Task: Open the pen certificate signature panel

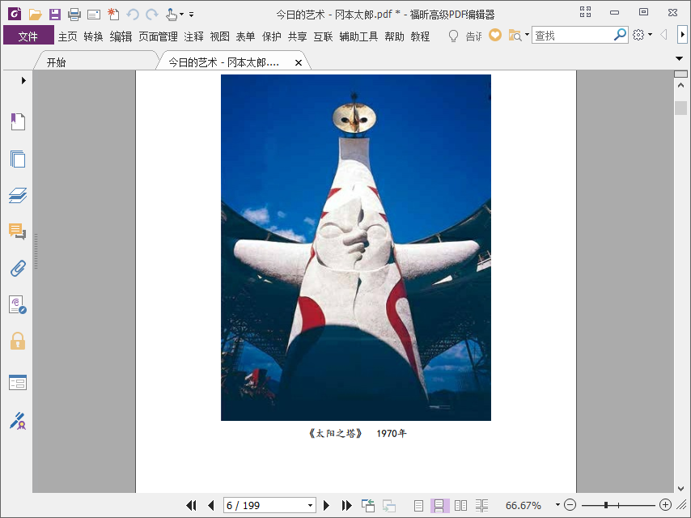Action: click(18, 421)
